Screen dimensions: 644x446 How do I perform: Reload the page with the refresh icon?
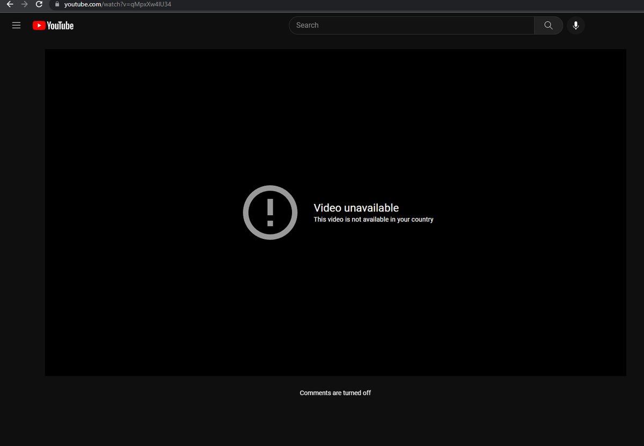tap(39, 4)
